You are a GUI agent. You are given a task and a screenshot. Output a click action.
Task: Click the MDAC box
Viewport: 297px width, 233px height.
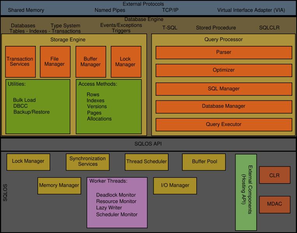(x=275, y=205)
